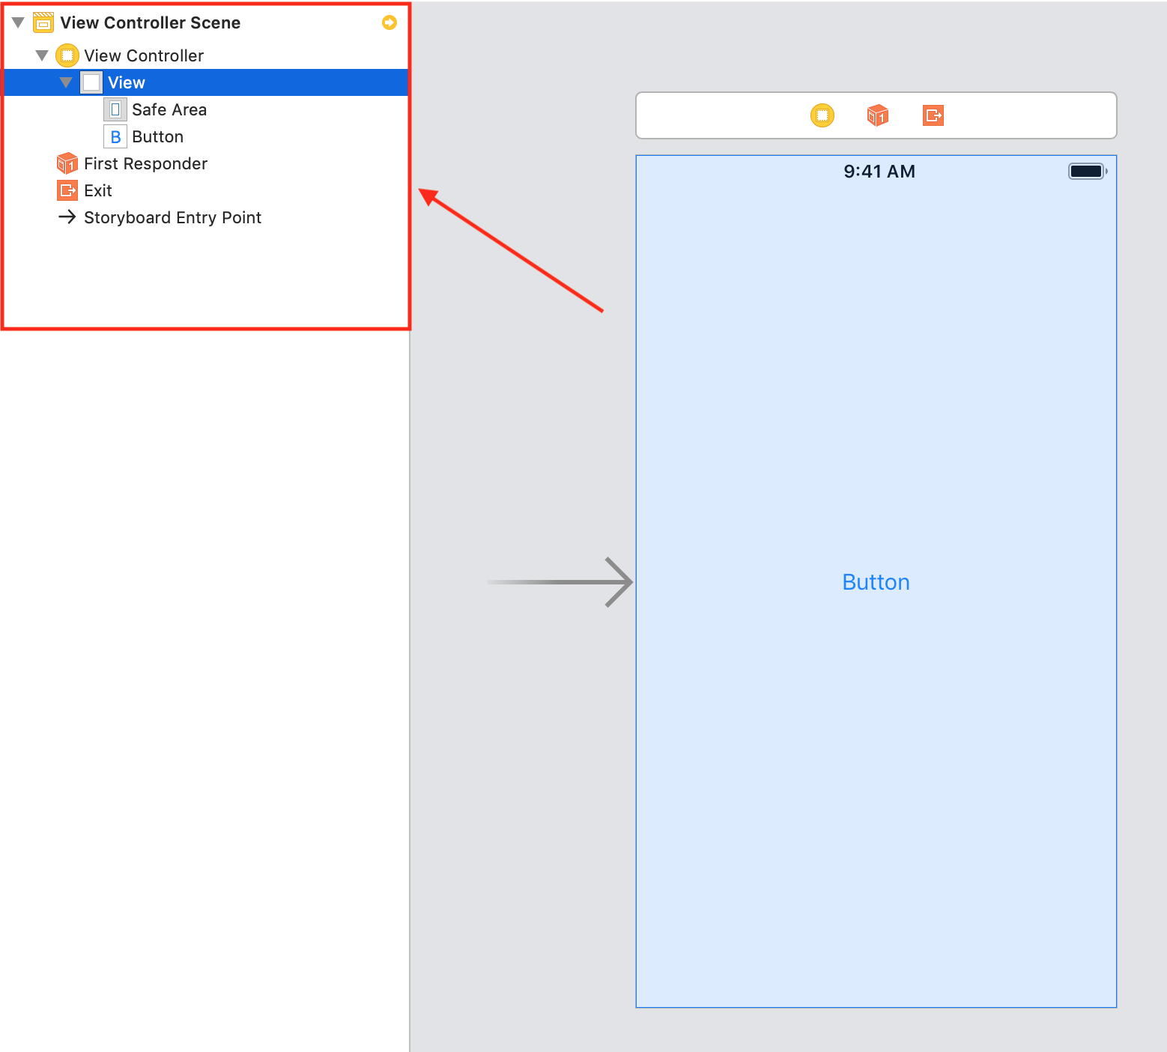Collapse the View Controller tree item
This screenshot has width=1167, height=1052.
coord(42,55)
